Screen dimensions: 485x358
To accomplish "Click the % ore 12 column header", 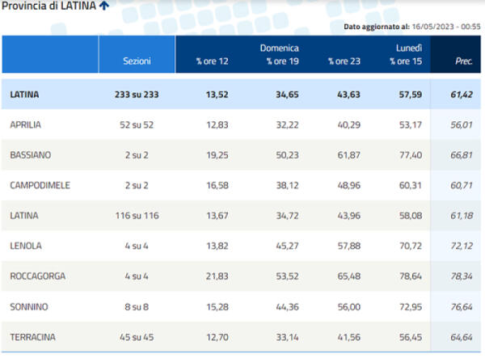I will pos(212,61).
